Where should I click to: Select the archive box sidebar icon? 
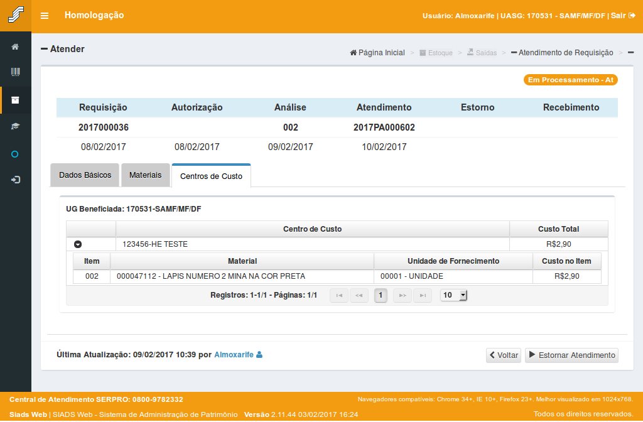coord(15,100)
